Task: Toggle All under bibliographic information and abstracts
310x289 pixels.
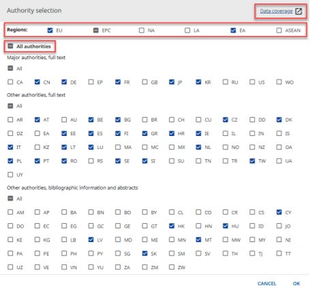Action: click(x=10, y=199)
